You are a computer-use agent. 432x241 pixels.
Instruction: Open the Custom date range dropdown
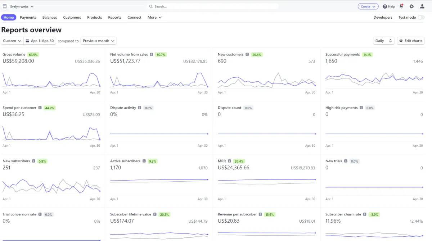(12, 41)
